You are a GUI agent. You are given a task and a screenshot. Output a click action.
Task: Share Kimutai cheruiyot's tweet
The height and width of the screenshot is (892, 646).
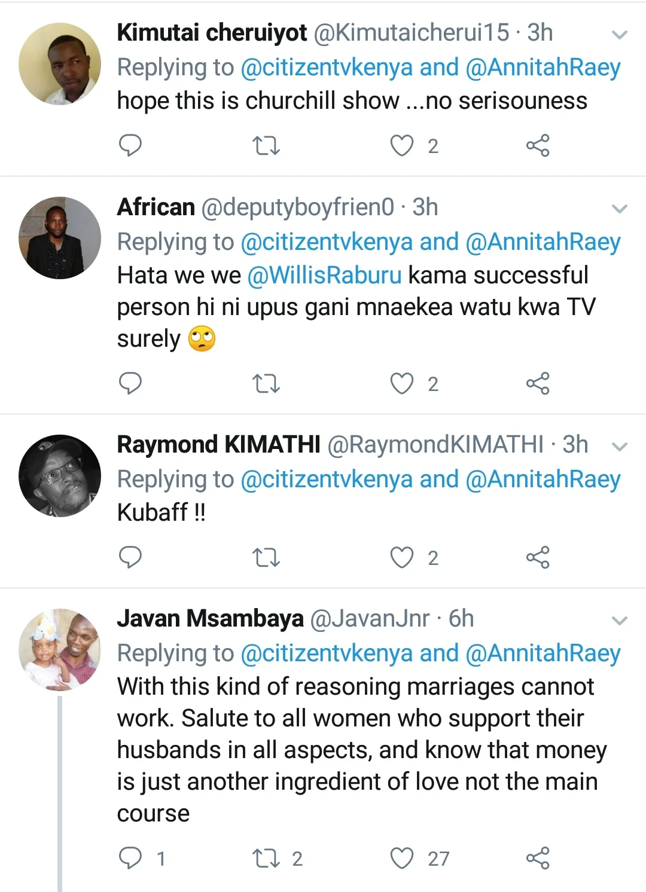(537, 146)
